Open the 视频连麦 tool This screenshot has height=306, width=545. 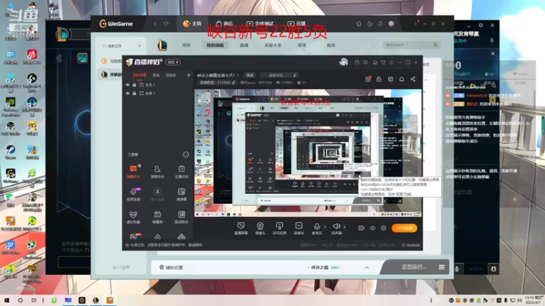click(133, 194)
